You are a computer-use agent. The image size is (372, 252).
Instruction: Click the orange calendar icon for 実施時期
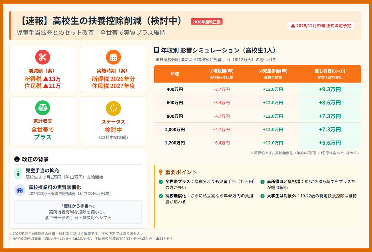pyautogui.click(x=113, y=57)
